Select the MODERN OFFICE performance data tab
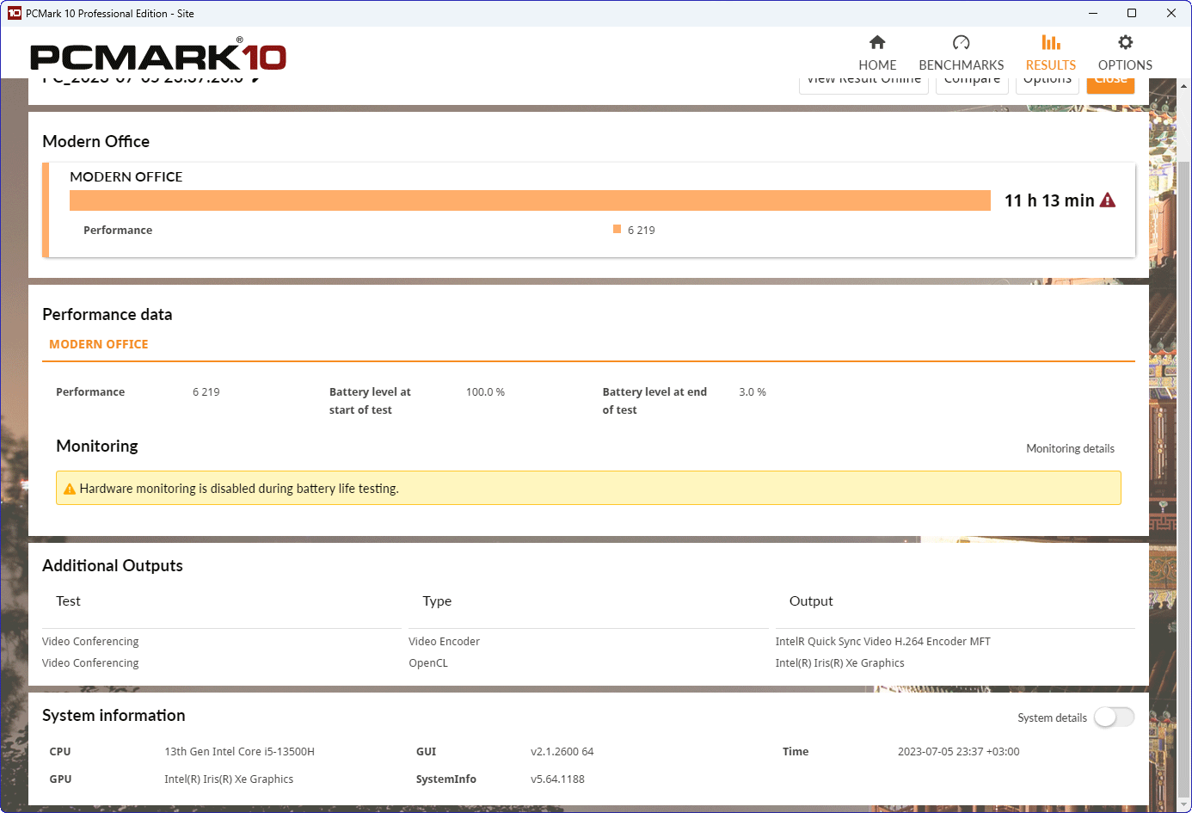Image resolution: width=1192 pixels, height=813 pixels. point(99,344)
